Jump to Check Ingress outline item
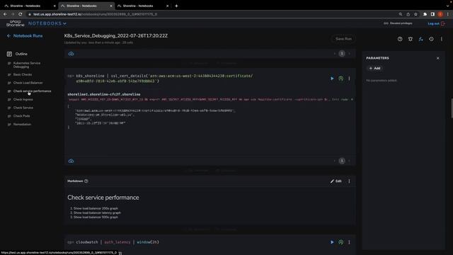This screenshot has height=255, width=453. click(23, 99)
